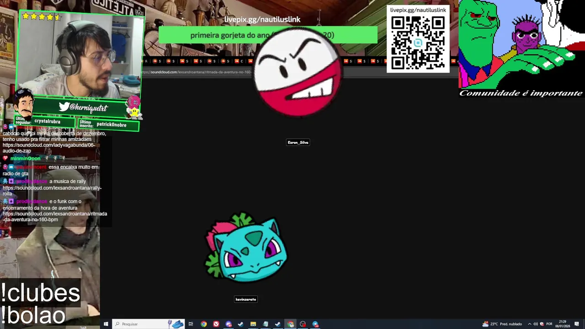Open the lexsandroantana rally-rolla soundcloud link
The height and width of the screenshot is (329, 585).
pos(52,191)
